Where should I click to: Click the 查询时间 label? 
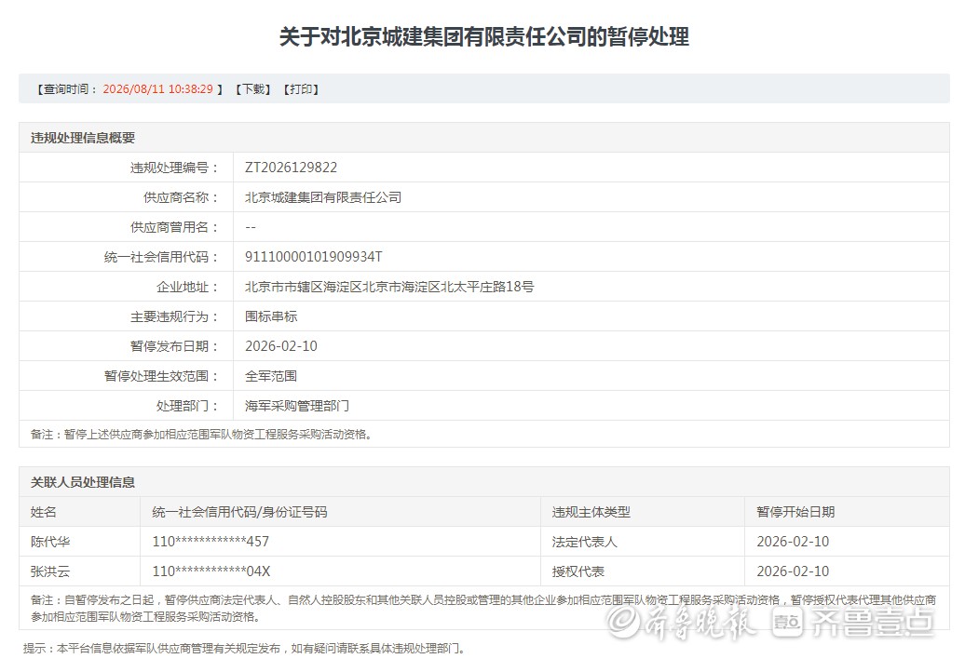click(x=66, y=89)
